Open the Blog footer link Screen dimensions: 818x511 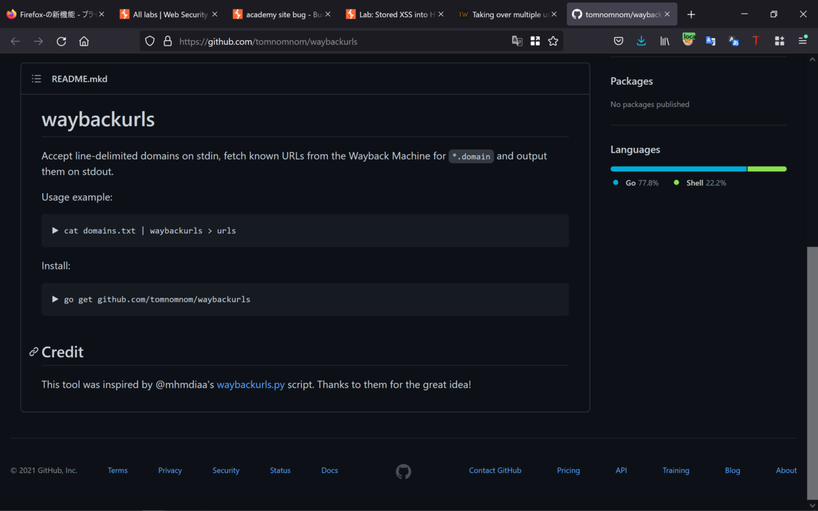pyautogui.click(x=732, y=470)
